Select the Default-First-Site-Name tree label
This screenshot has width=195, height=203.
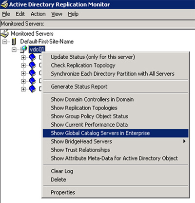(x=47, y=42)
